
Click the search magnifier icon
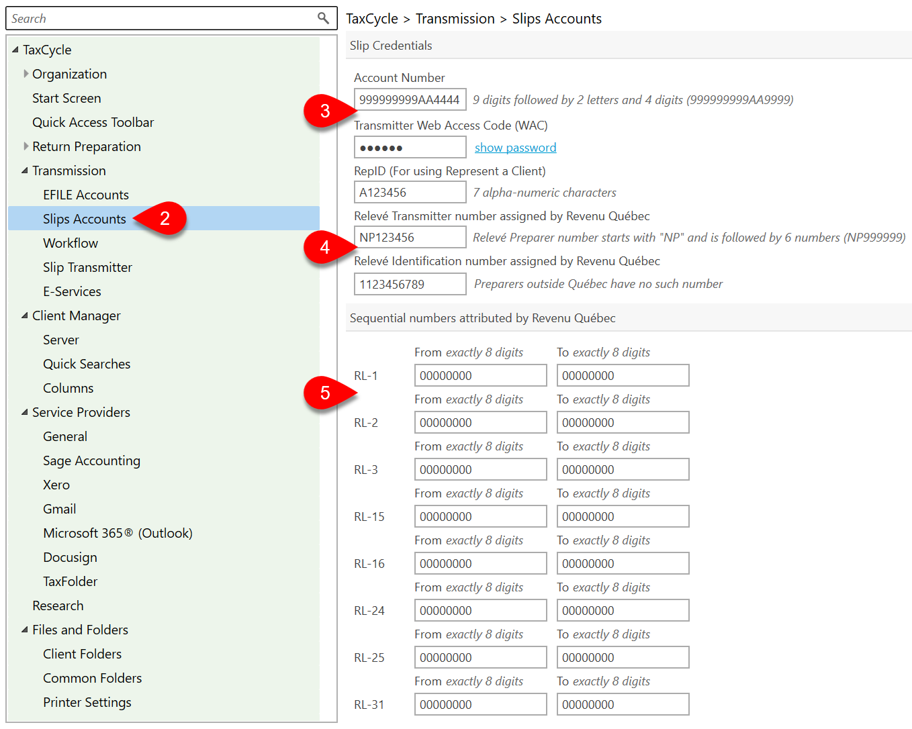pos(323,18)
